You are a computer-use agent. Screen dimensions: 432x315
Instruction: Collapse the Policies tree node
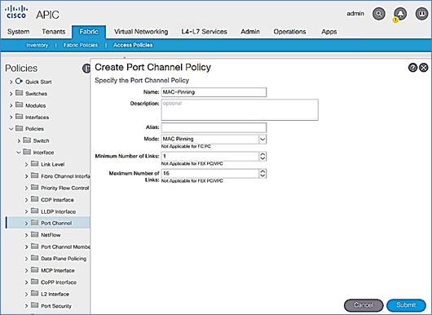11,129
